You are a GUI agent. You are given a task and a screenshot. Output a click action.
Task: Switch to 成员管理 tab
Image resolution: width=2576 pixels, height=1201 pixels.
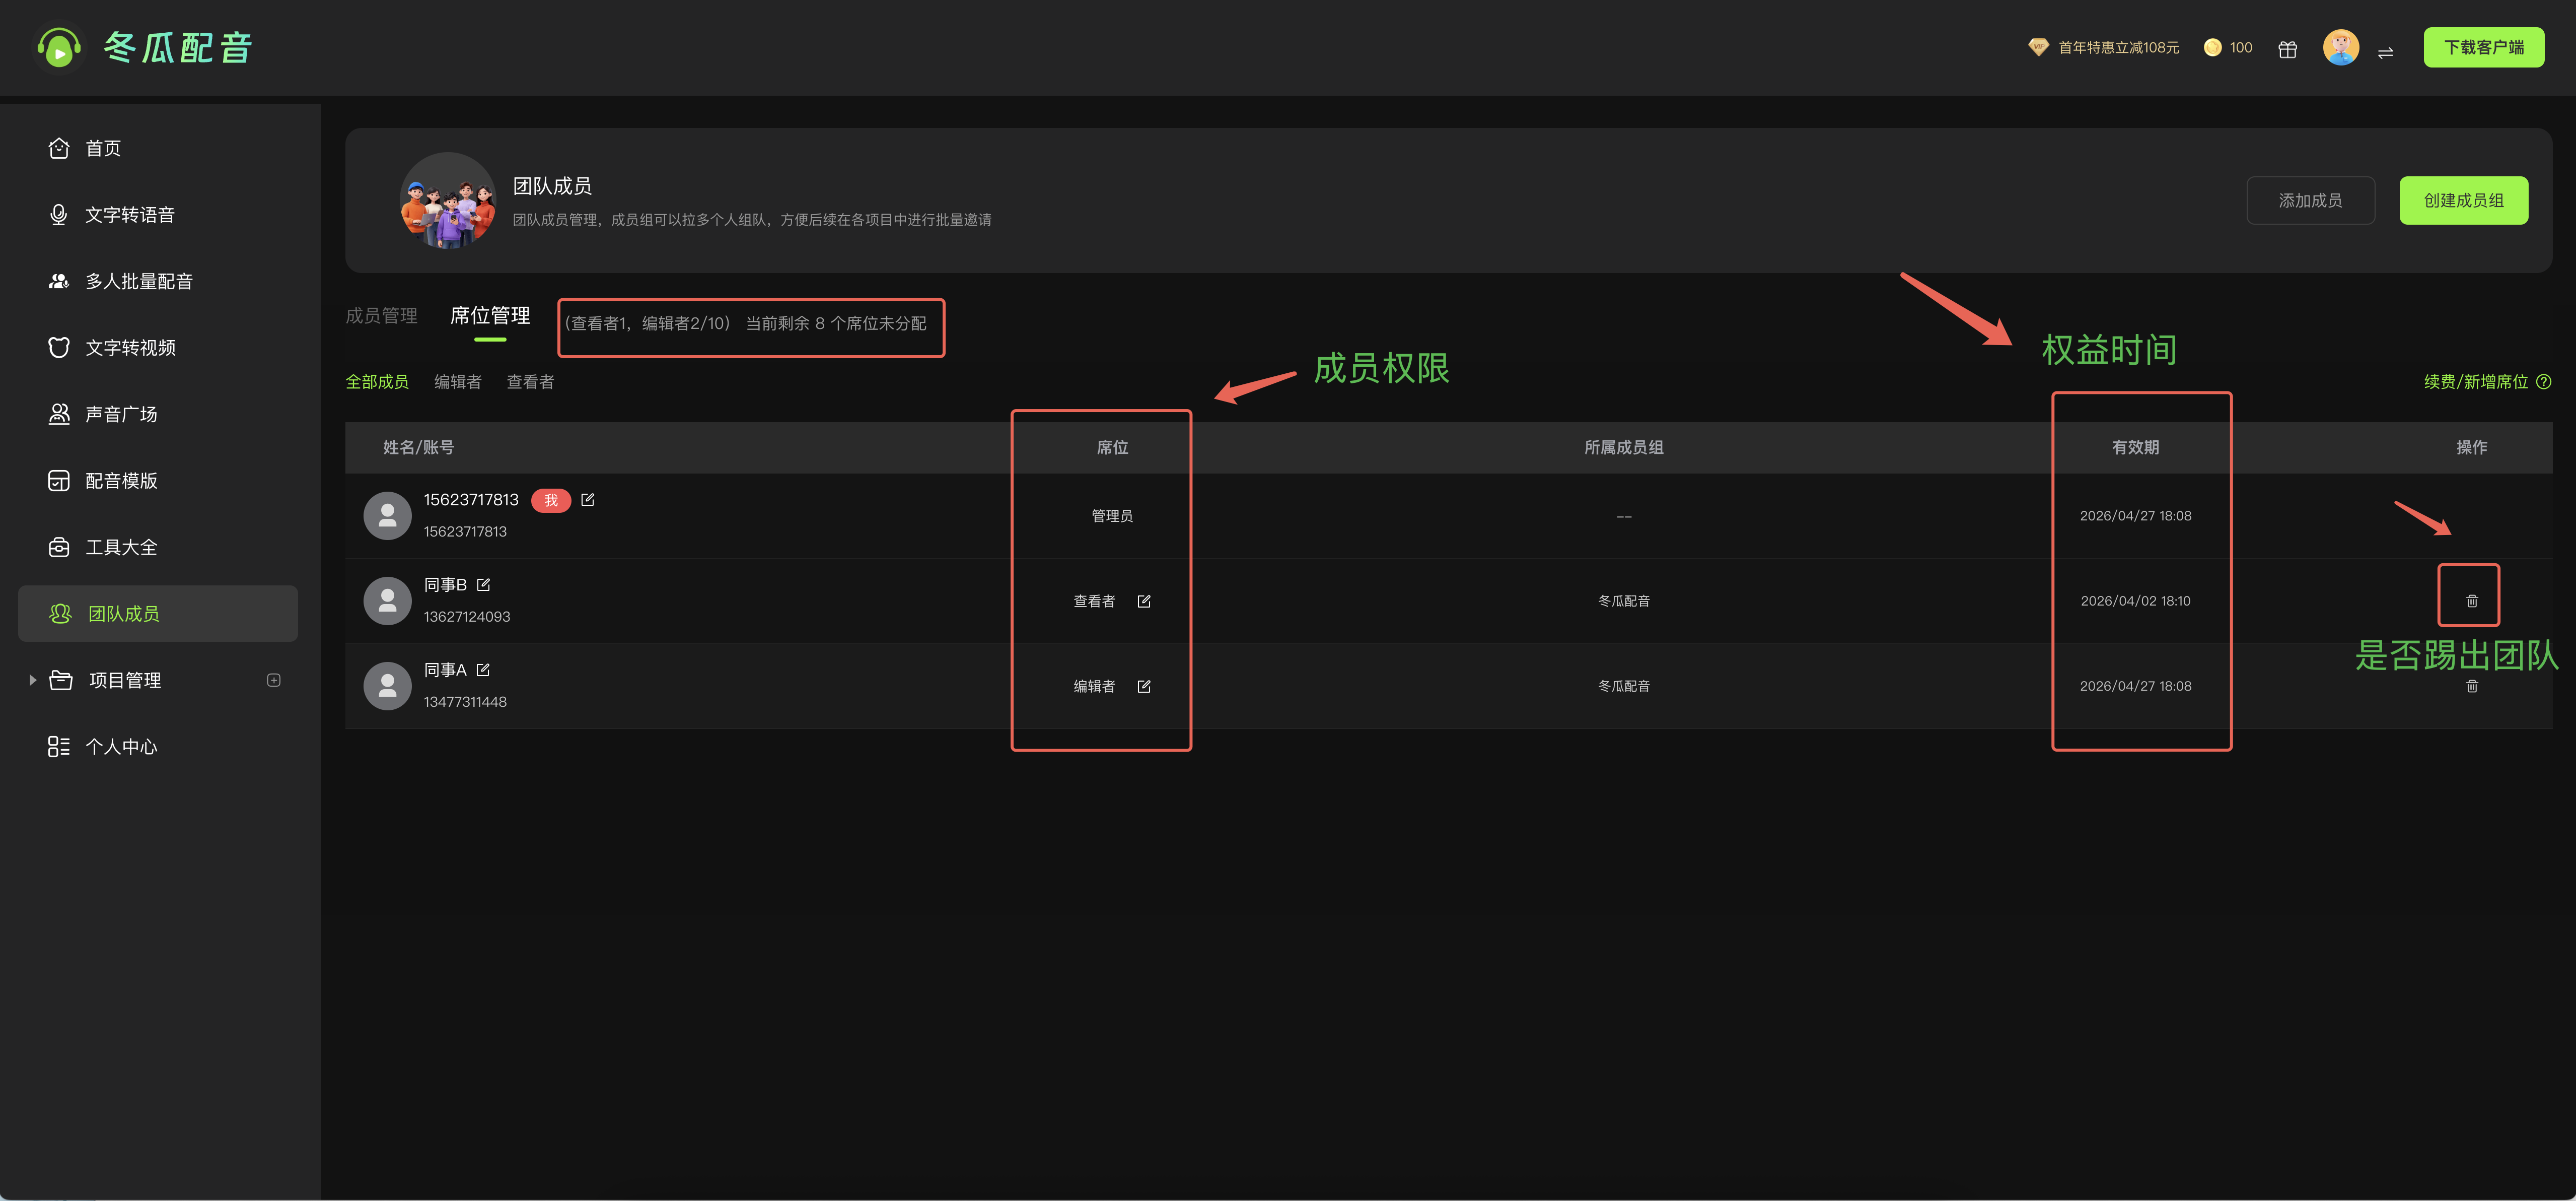coord(381,315)
